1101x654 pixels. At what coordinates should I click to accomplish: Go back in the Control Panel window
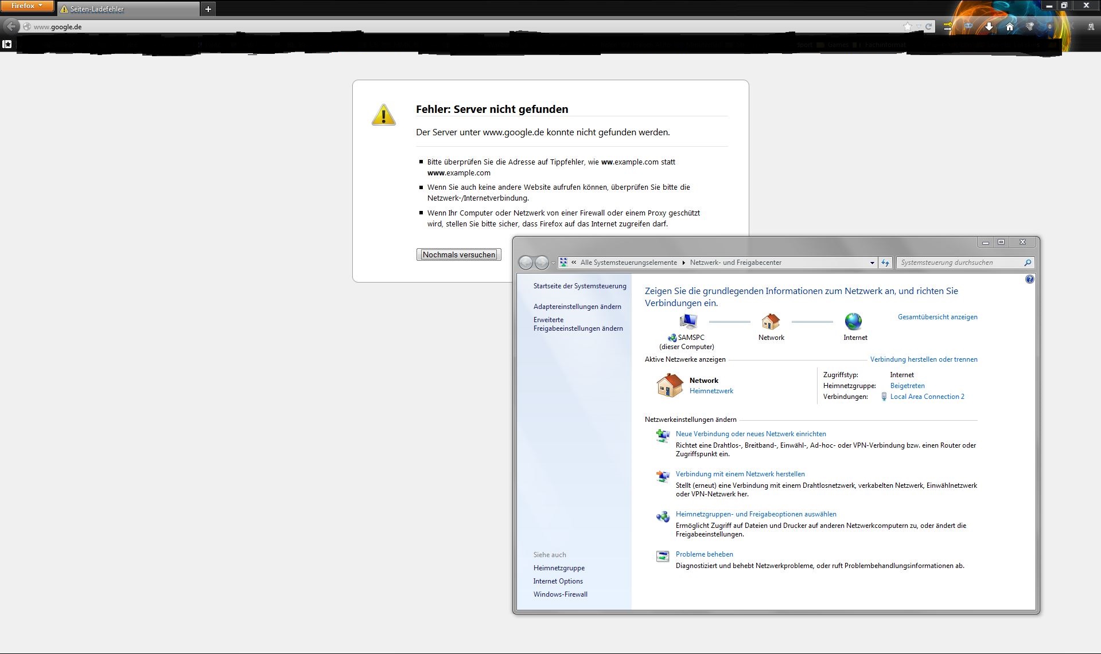526,263
